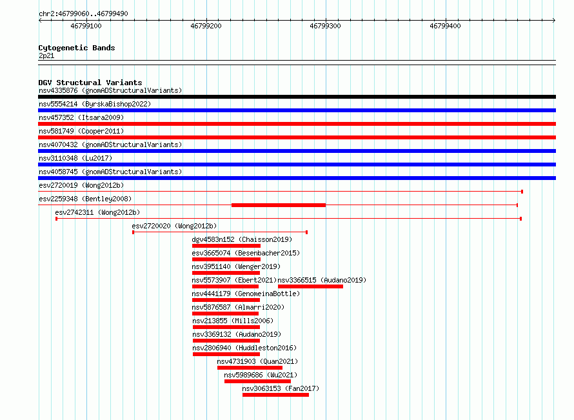Click the red bar under nsv4441179
The image size is (574, 420).
[x=226, y=300]
